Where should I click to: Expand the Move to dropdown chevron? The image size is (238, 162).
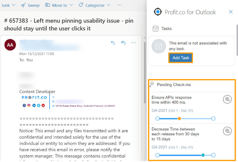(71, 5)
